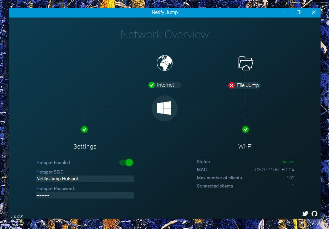Restore down the Netify Jump window
This screenshot has height=229, width=329.
coord(298,12)
